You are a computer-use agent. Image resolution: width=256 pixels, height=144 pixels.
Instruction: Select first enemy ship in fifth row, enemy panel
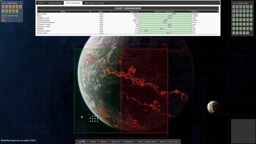pos(234,24)
